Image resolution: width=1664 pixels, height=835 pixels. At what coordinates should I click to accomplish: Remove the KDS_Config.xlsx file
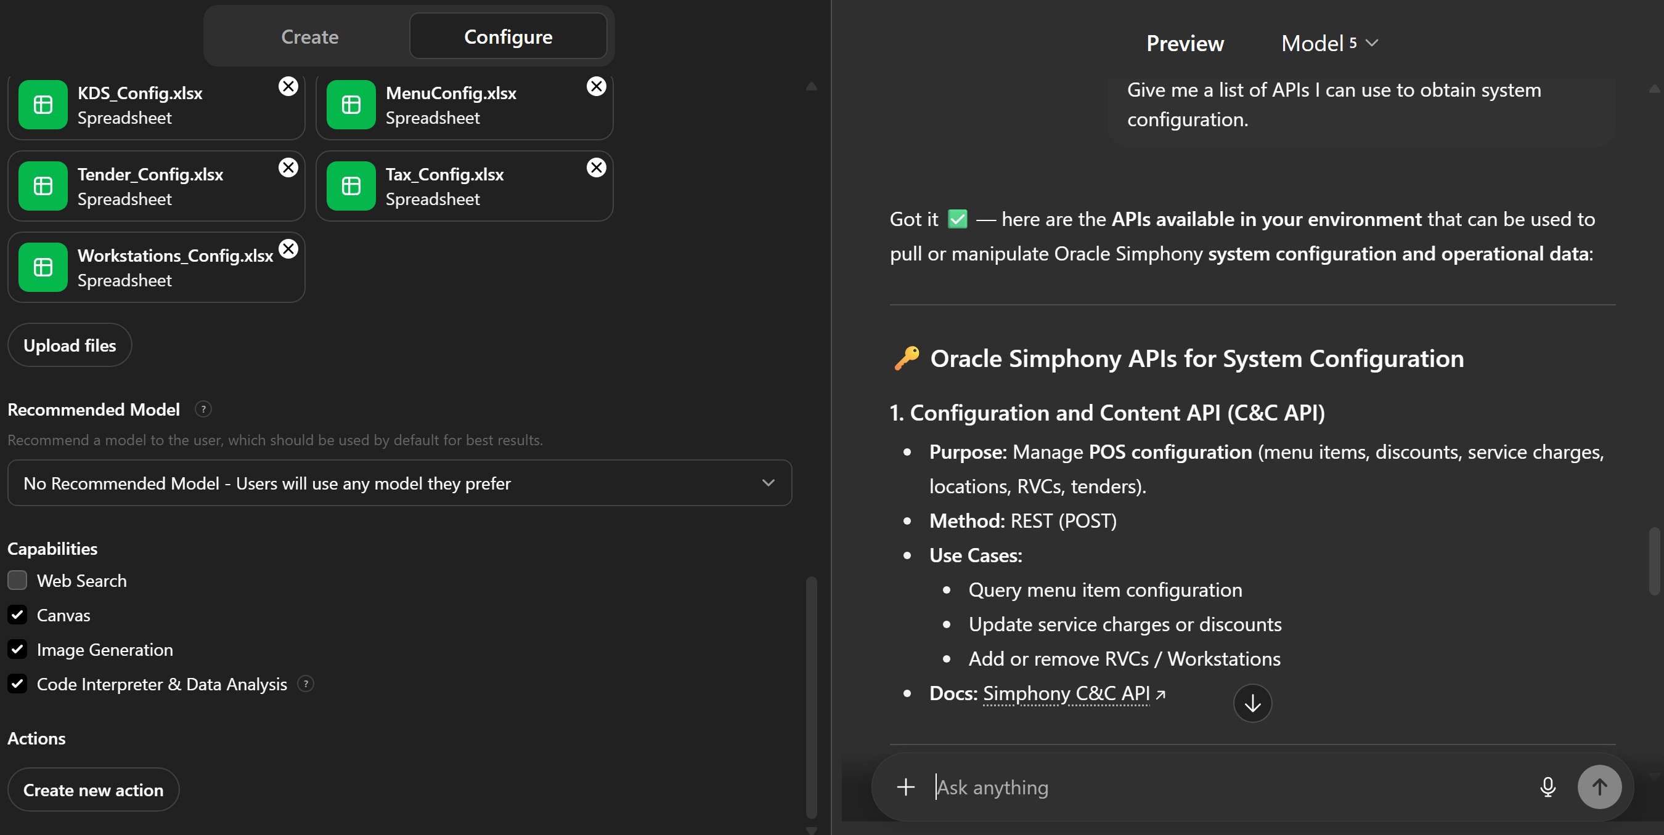[288, 86]
